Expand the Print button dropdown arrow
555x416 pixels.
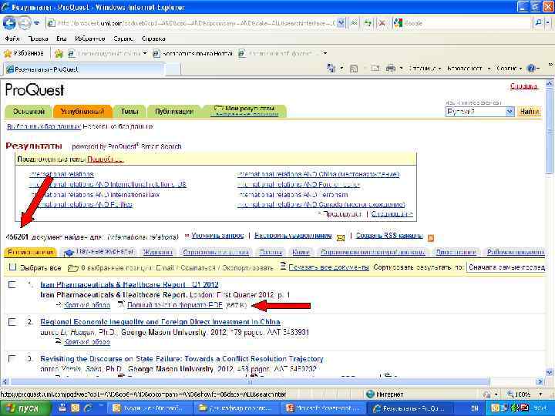(401, 68)
